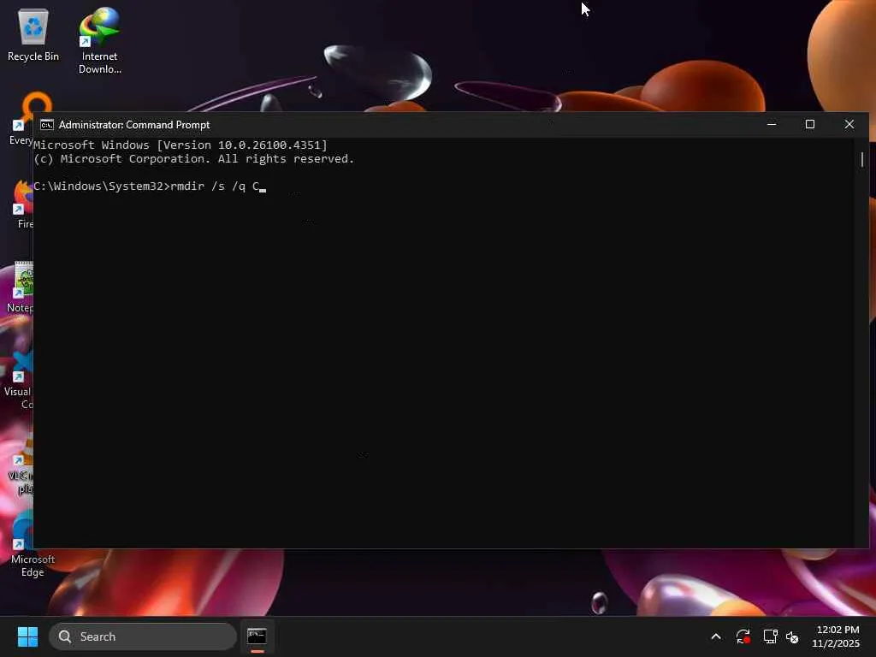Click the Microsoft Corporation copyright line
Screen dimensions: 876x657
click(x=194, y=158)
